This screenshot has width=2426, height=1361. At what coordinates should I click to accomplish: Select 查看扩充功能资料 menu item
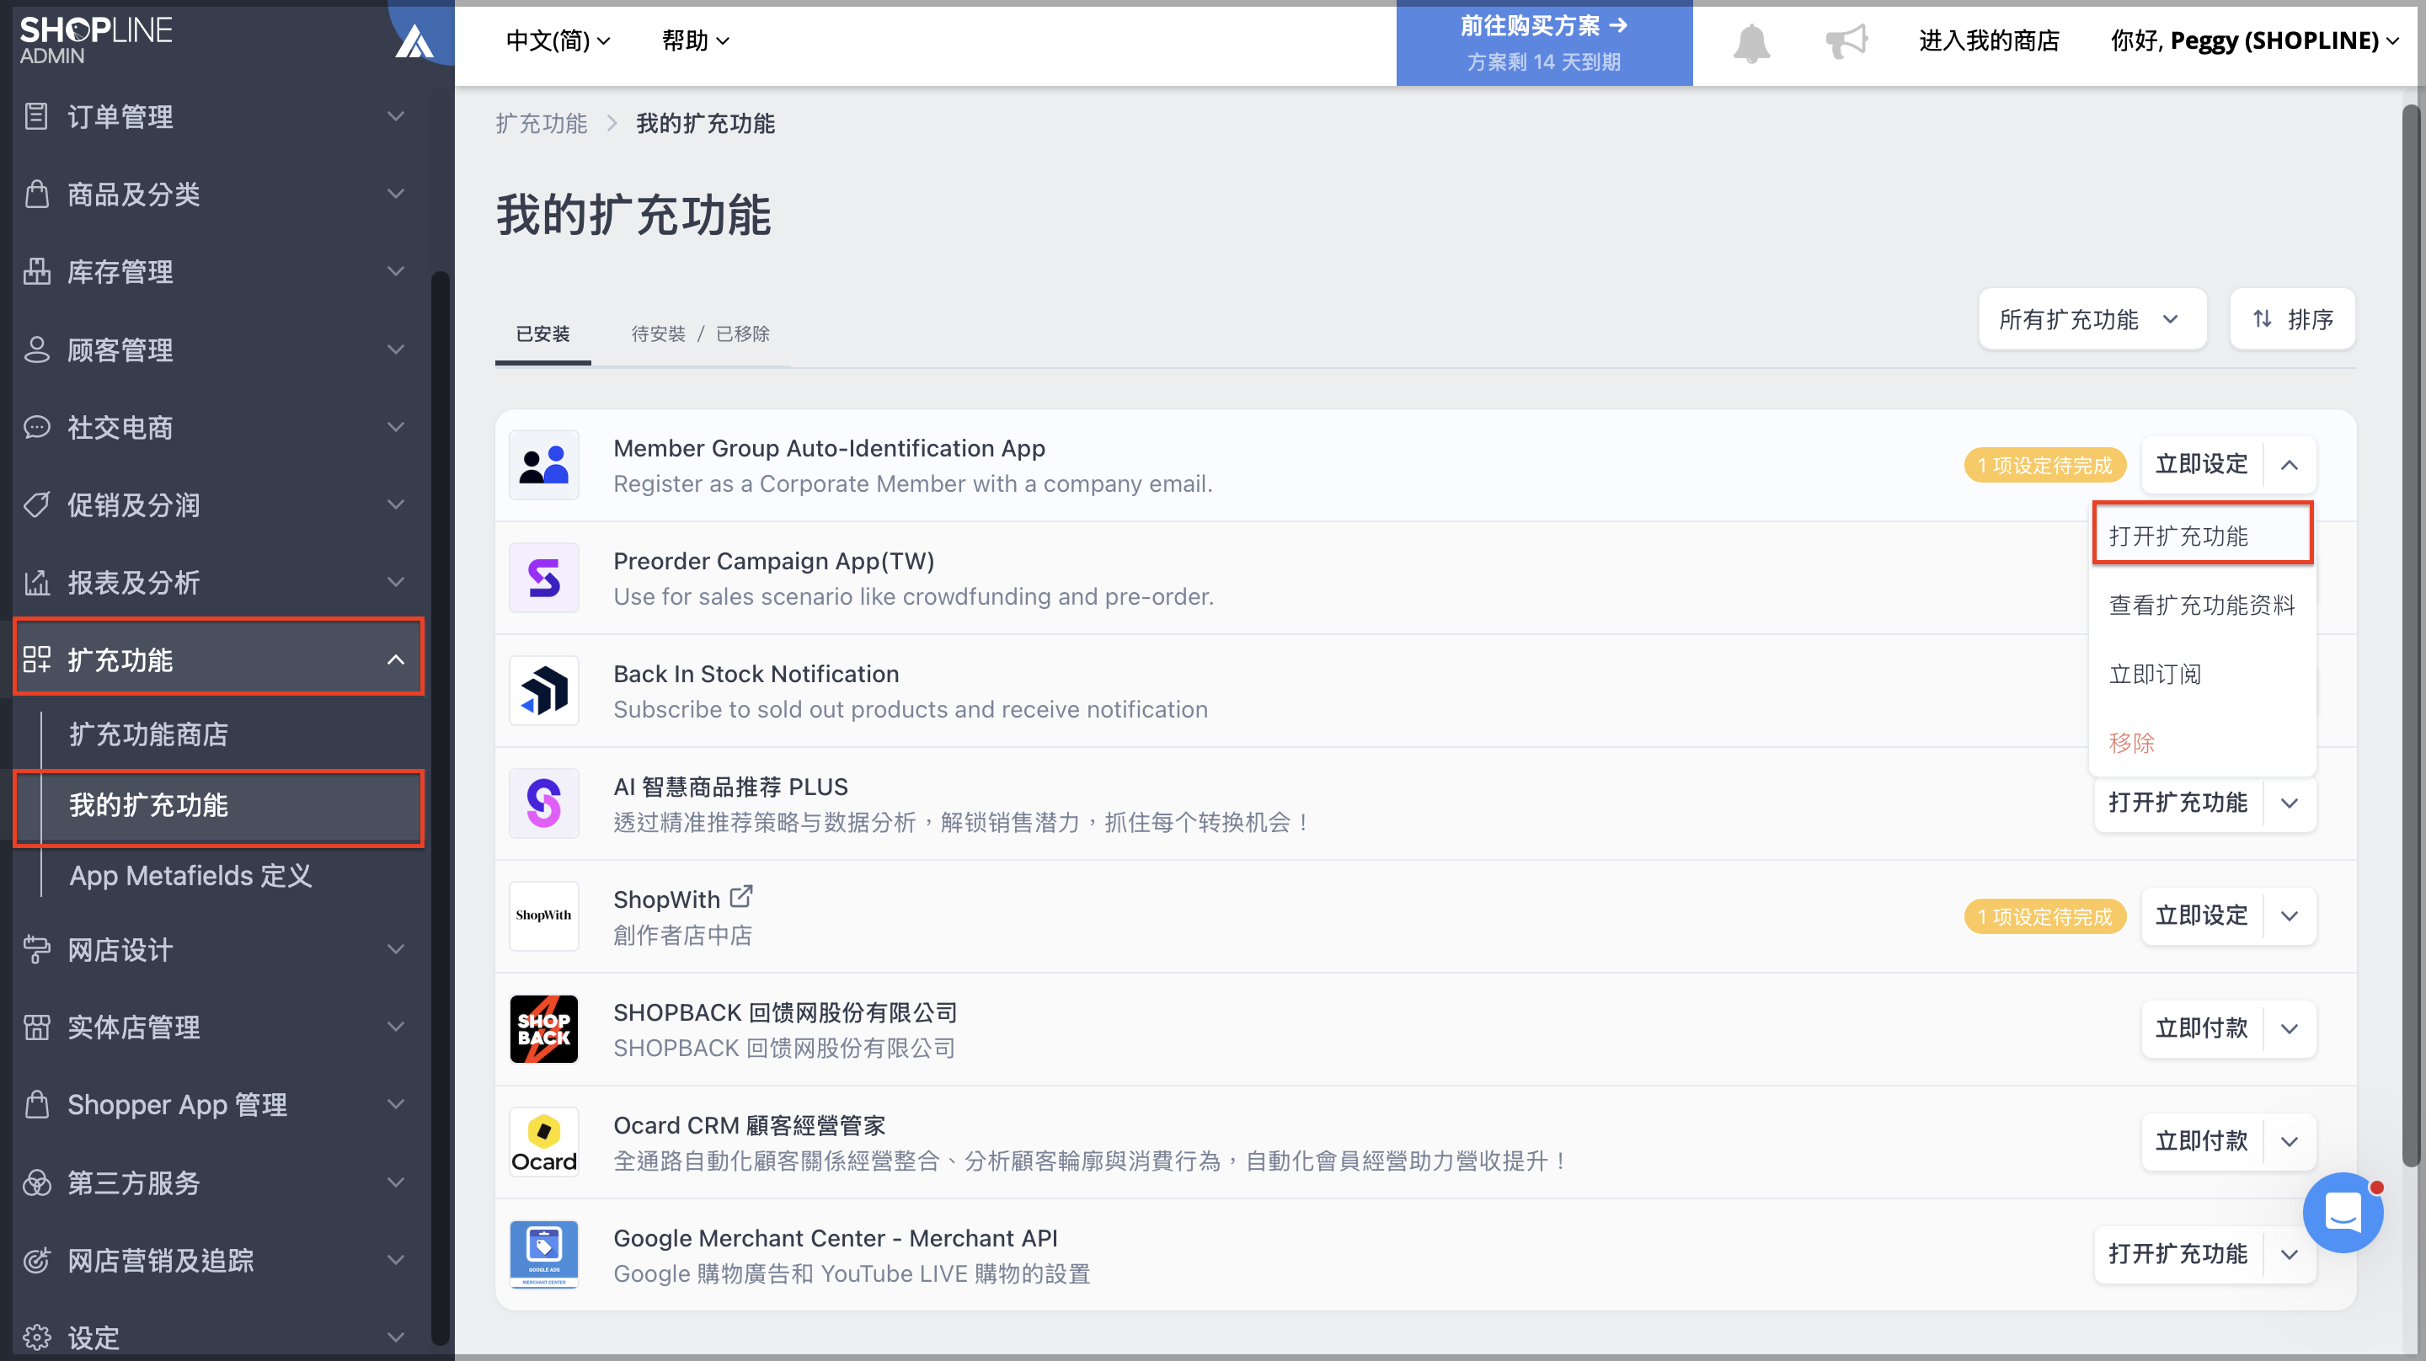click(x=2202, y=605)
